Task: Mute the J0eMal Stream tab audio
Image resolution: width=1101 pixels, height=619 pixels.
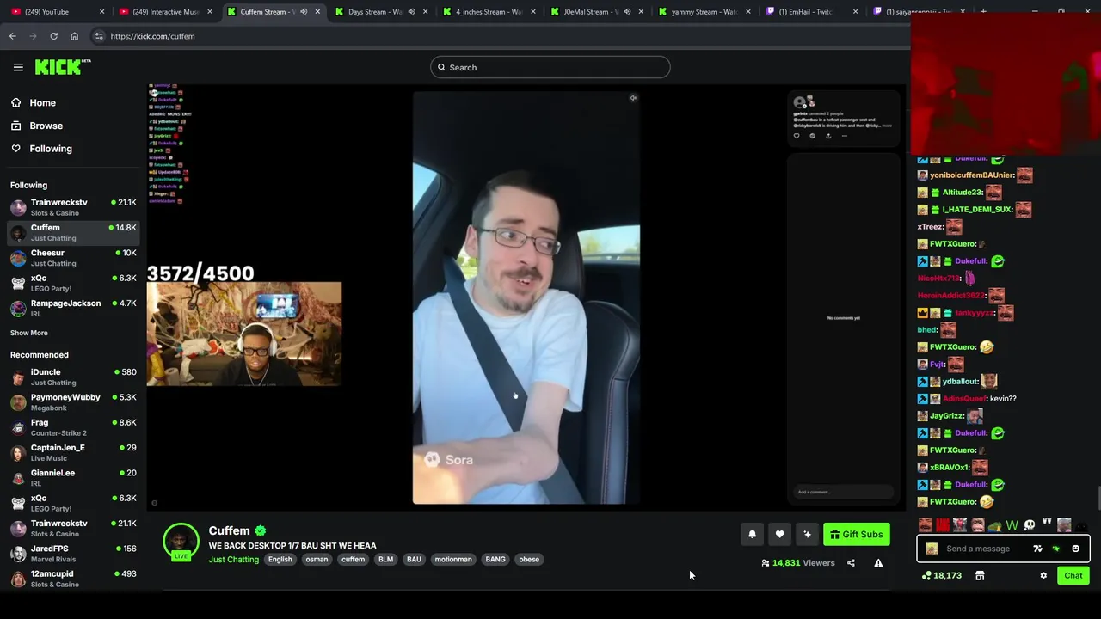Action: 626,12
